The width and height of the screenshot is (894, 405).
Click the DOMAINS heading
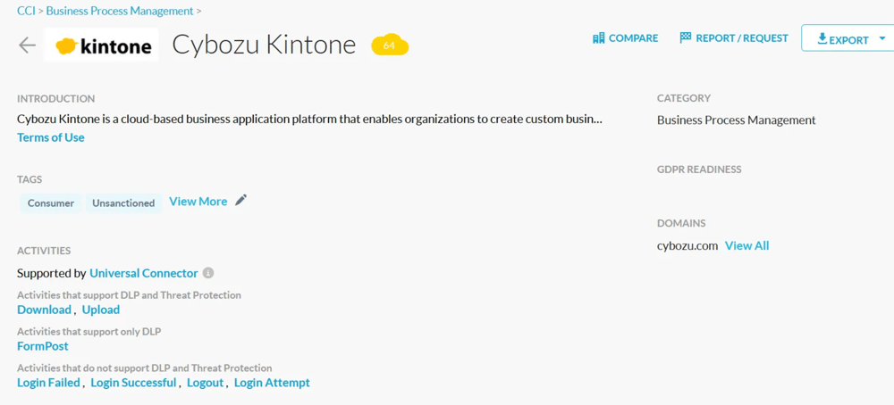click(x=681, y=223)
